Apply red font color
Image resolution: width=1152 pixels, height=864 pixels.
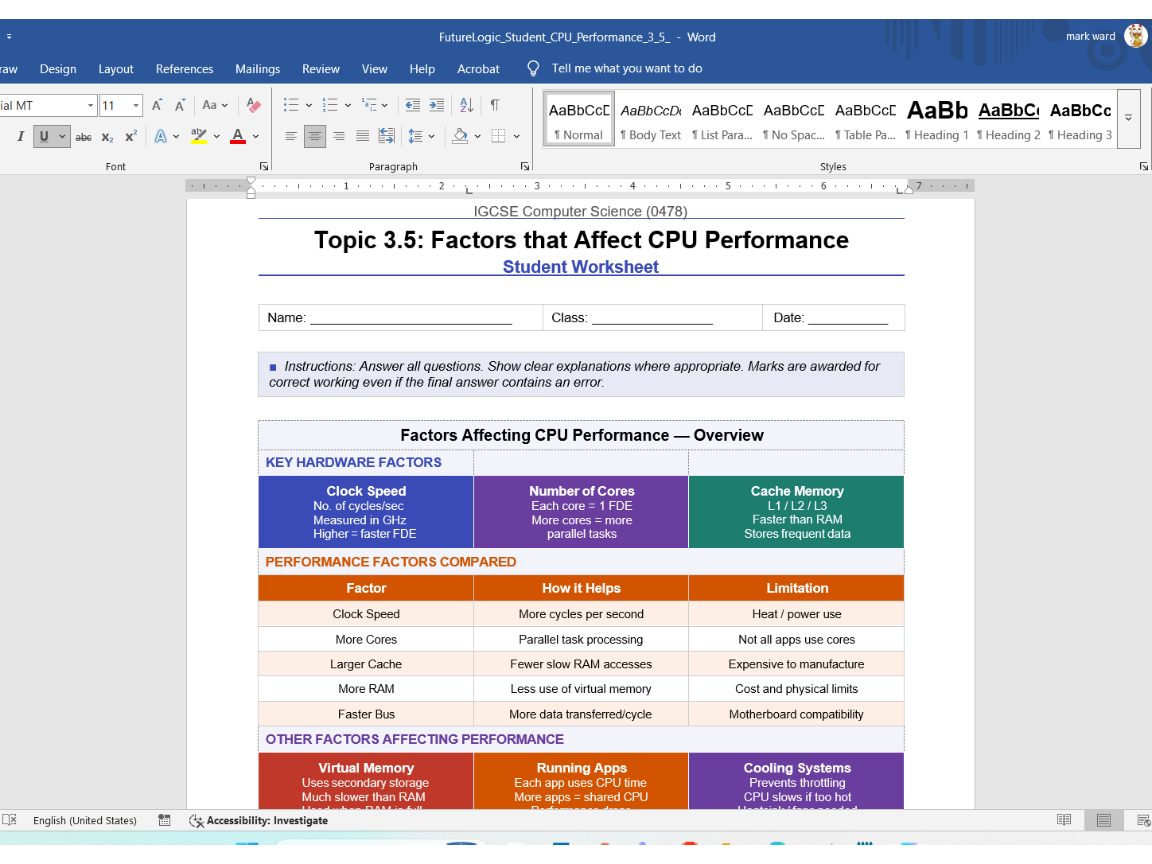[238, 136]
